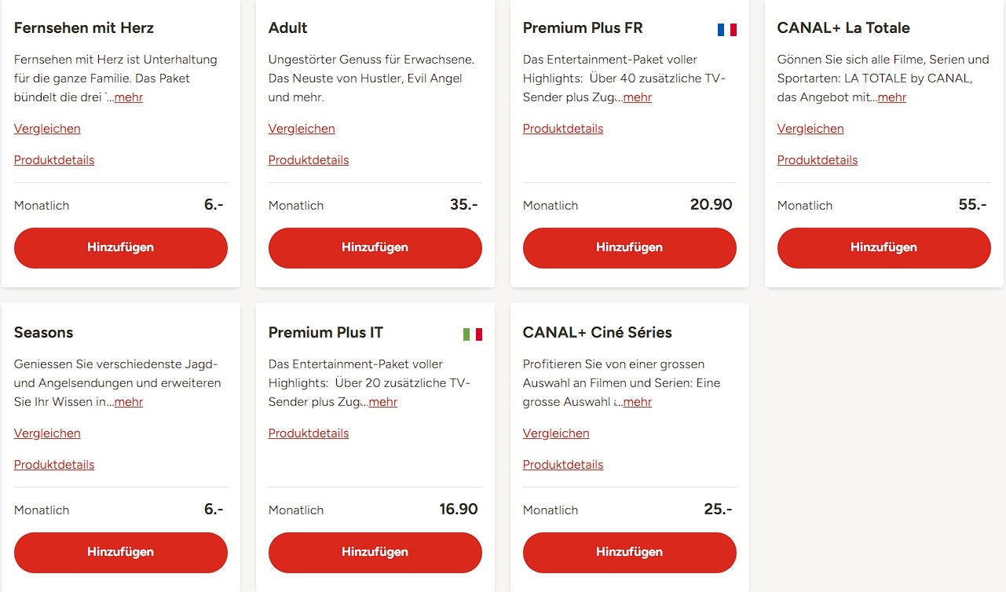
Task: Add CANAL+ Ciné Séries package
Action: click(629, 552)
